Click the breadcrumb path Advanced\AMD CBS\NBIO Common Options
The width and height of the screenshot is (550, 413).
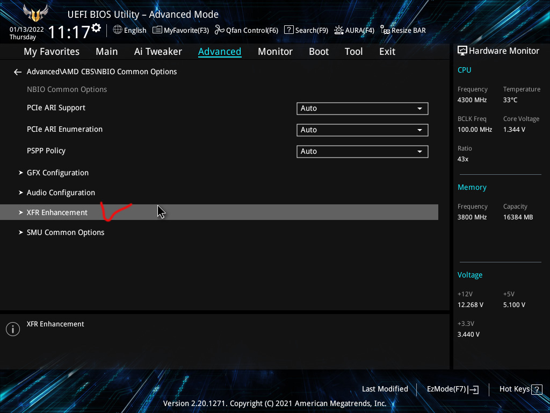(x=102, y=72)
